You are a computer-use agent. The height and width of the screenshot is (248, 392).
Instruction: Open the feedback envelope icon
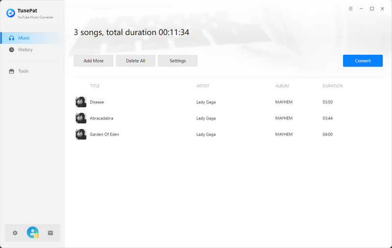pos(50,233)
